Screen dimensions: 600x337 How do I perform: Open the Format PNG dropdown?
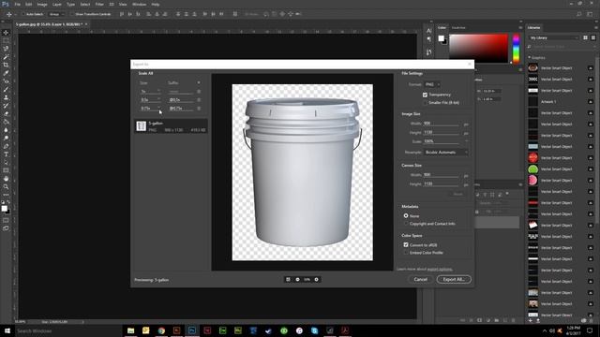pyautogui.click(x=432, y=84)
